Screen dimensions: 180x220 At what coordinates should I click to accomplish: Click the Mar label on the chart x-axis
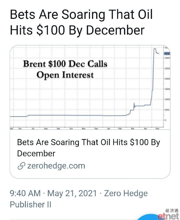coord(133,129)
